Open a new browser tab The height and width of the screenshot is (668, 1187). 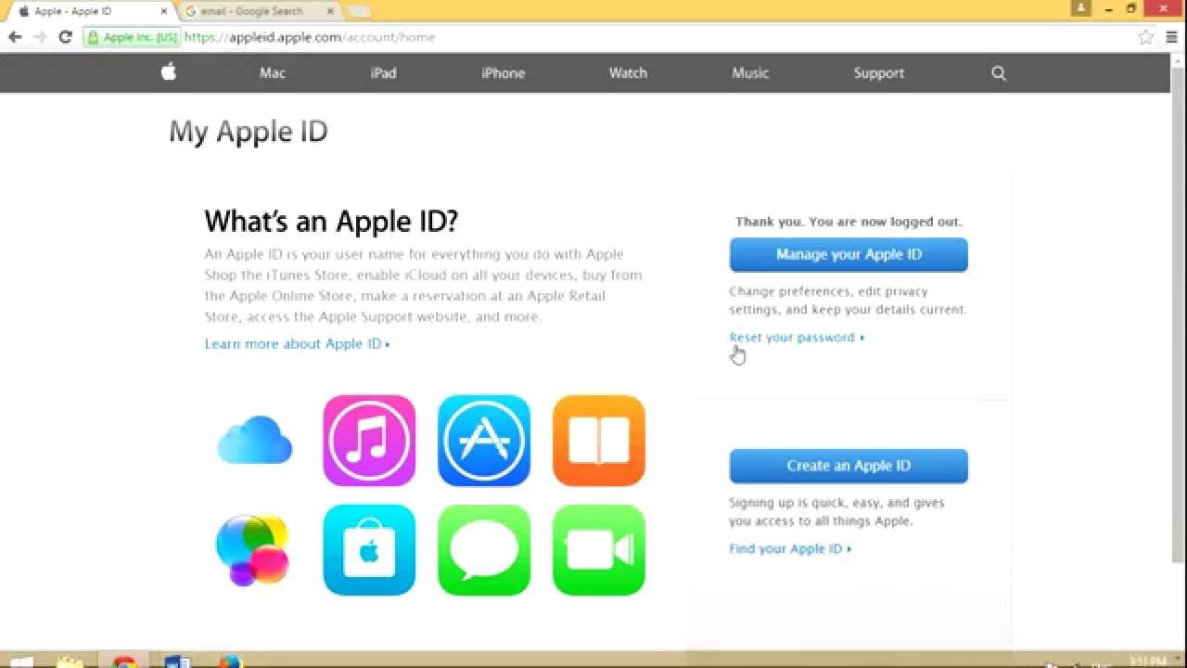tap(359, 12)
